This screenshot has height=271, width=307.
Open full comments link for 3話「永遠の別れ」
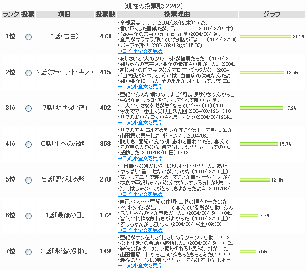click(140, 266)
